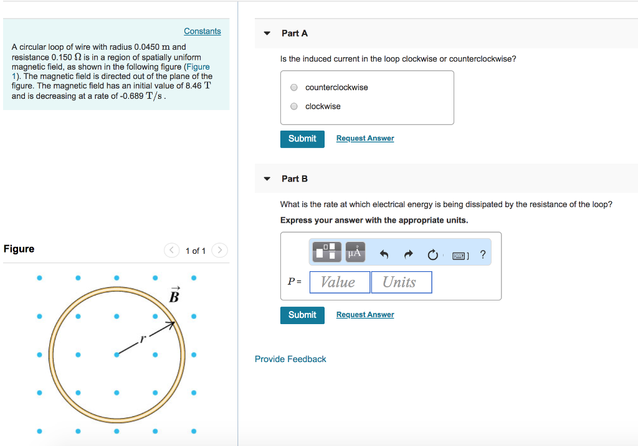The image size is (638, 446).
Task: Select the clockwise radio button
Action: pos(293,106)
